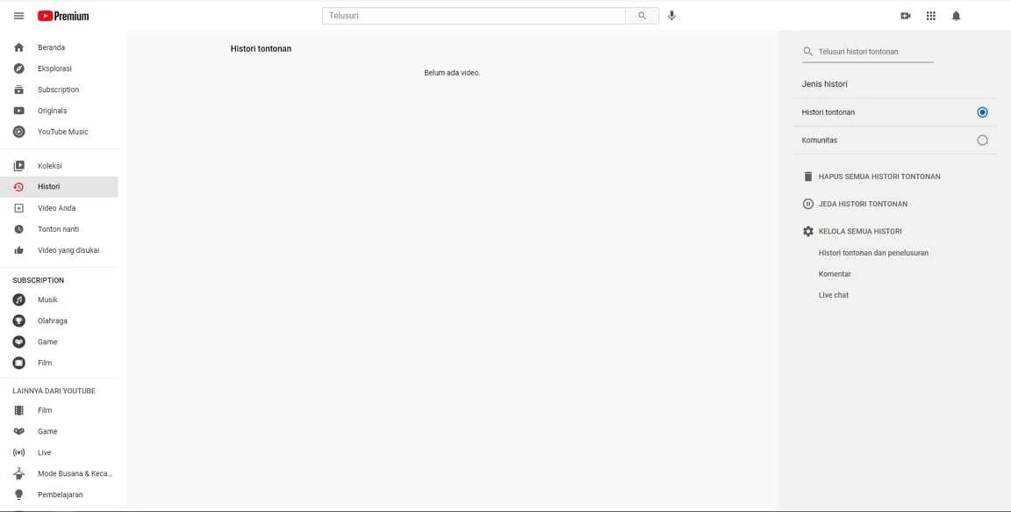
Task: Open the YouTube Music sidebar entry
Action: pos(59,132)
